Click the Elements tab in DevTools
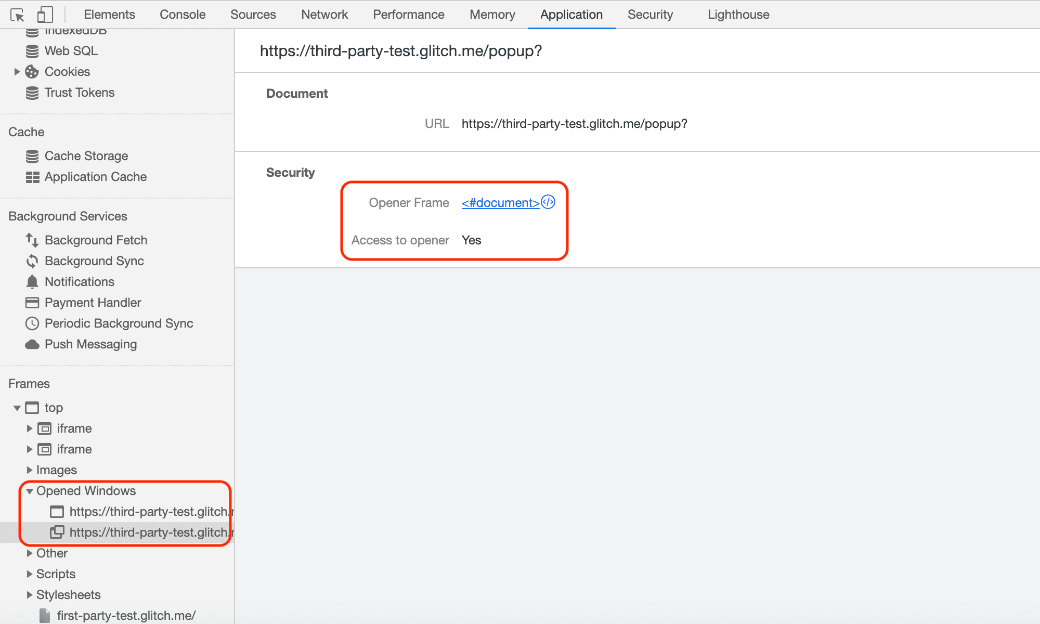The image size is (1040, 624). (x=109, y=14)
